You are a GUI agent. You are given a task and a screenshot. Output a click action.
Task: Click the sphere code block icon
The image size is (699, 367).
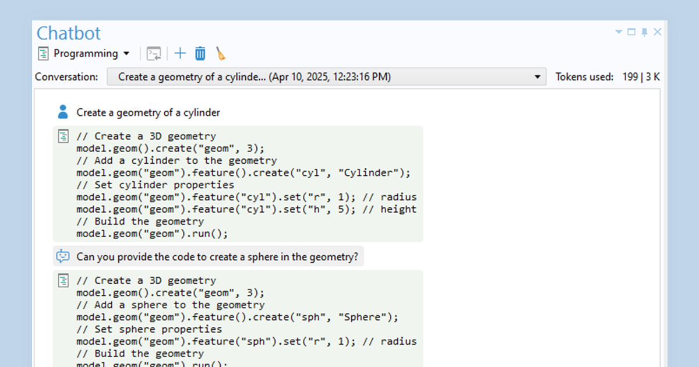point(63,280)
